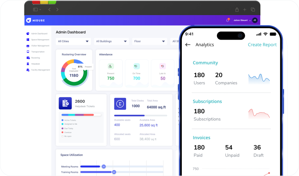Click the Present value 750

111,78
